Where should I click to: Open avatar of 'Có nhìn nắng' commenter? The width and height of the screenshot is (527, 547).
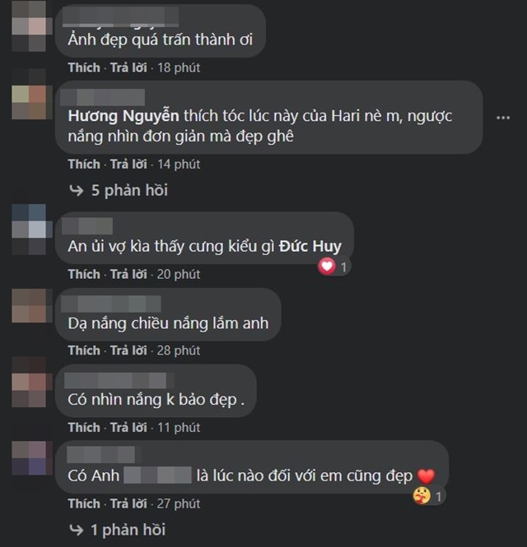(x=29, y=382)
